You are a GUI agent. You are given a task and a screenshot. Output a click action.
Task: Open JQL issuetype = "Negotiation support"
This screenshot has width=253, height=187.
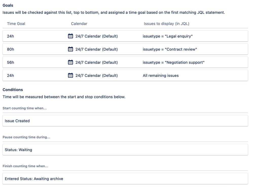173,63
